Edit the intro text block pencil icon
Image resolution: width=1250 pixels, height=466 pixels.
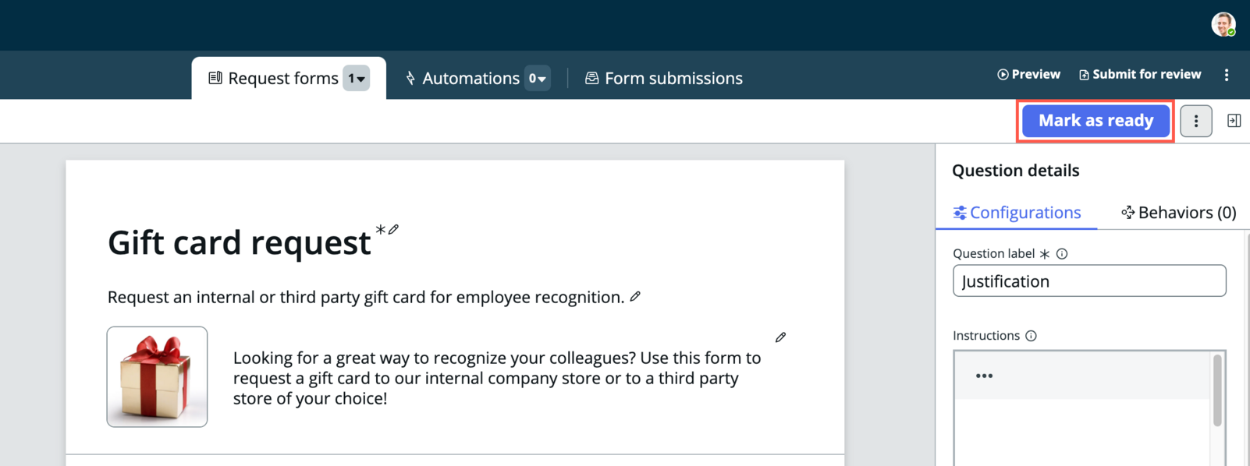pos(780,337)
